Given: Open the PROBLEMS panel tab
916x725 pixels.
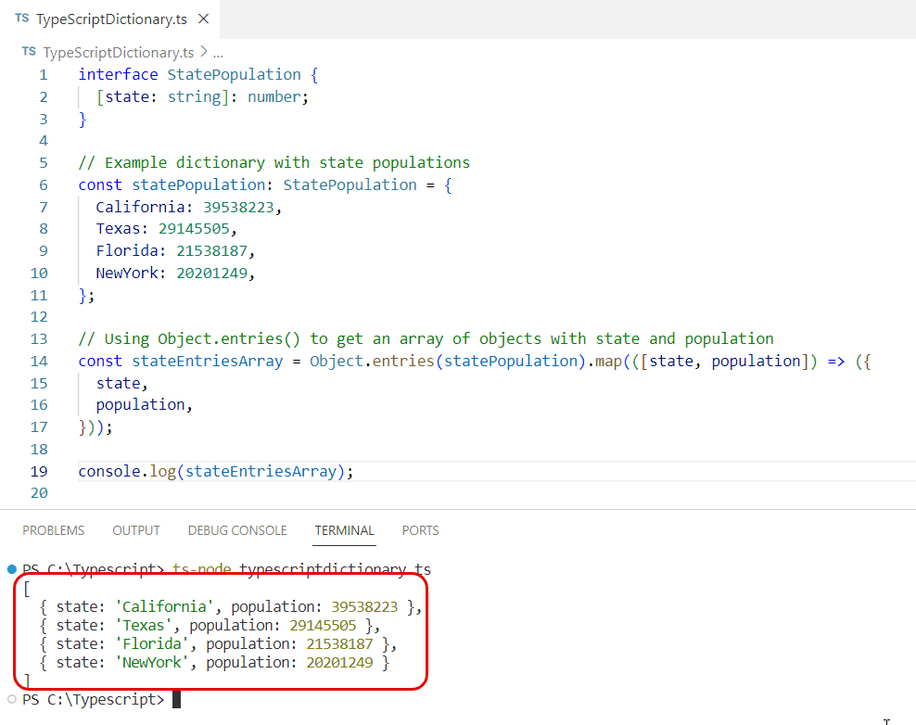Looking at the screenshot, I should (53, 530).
